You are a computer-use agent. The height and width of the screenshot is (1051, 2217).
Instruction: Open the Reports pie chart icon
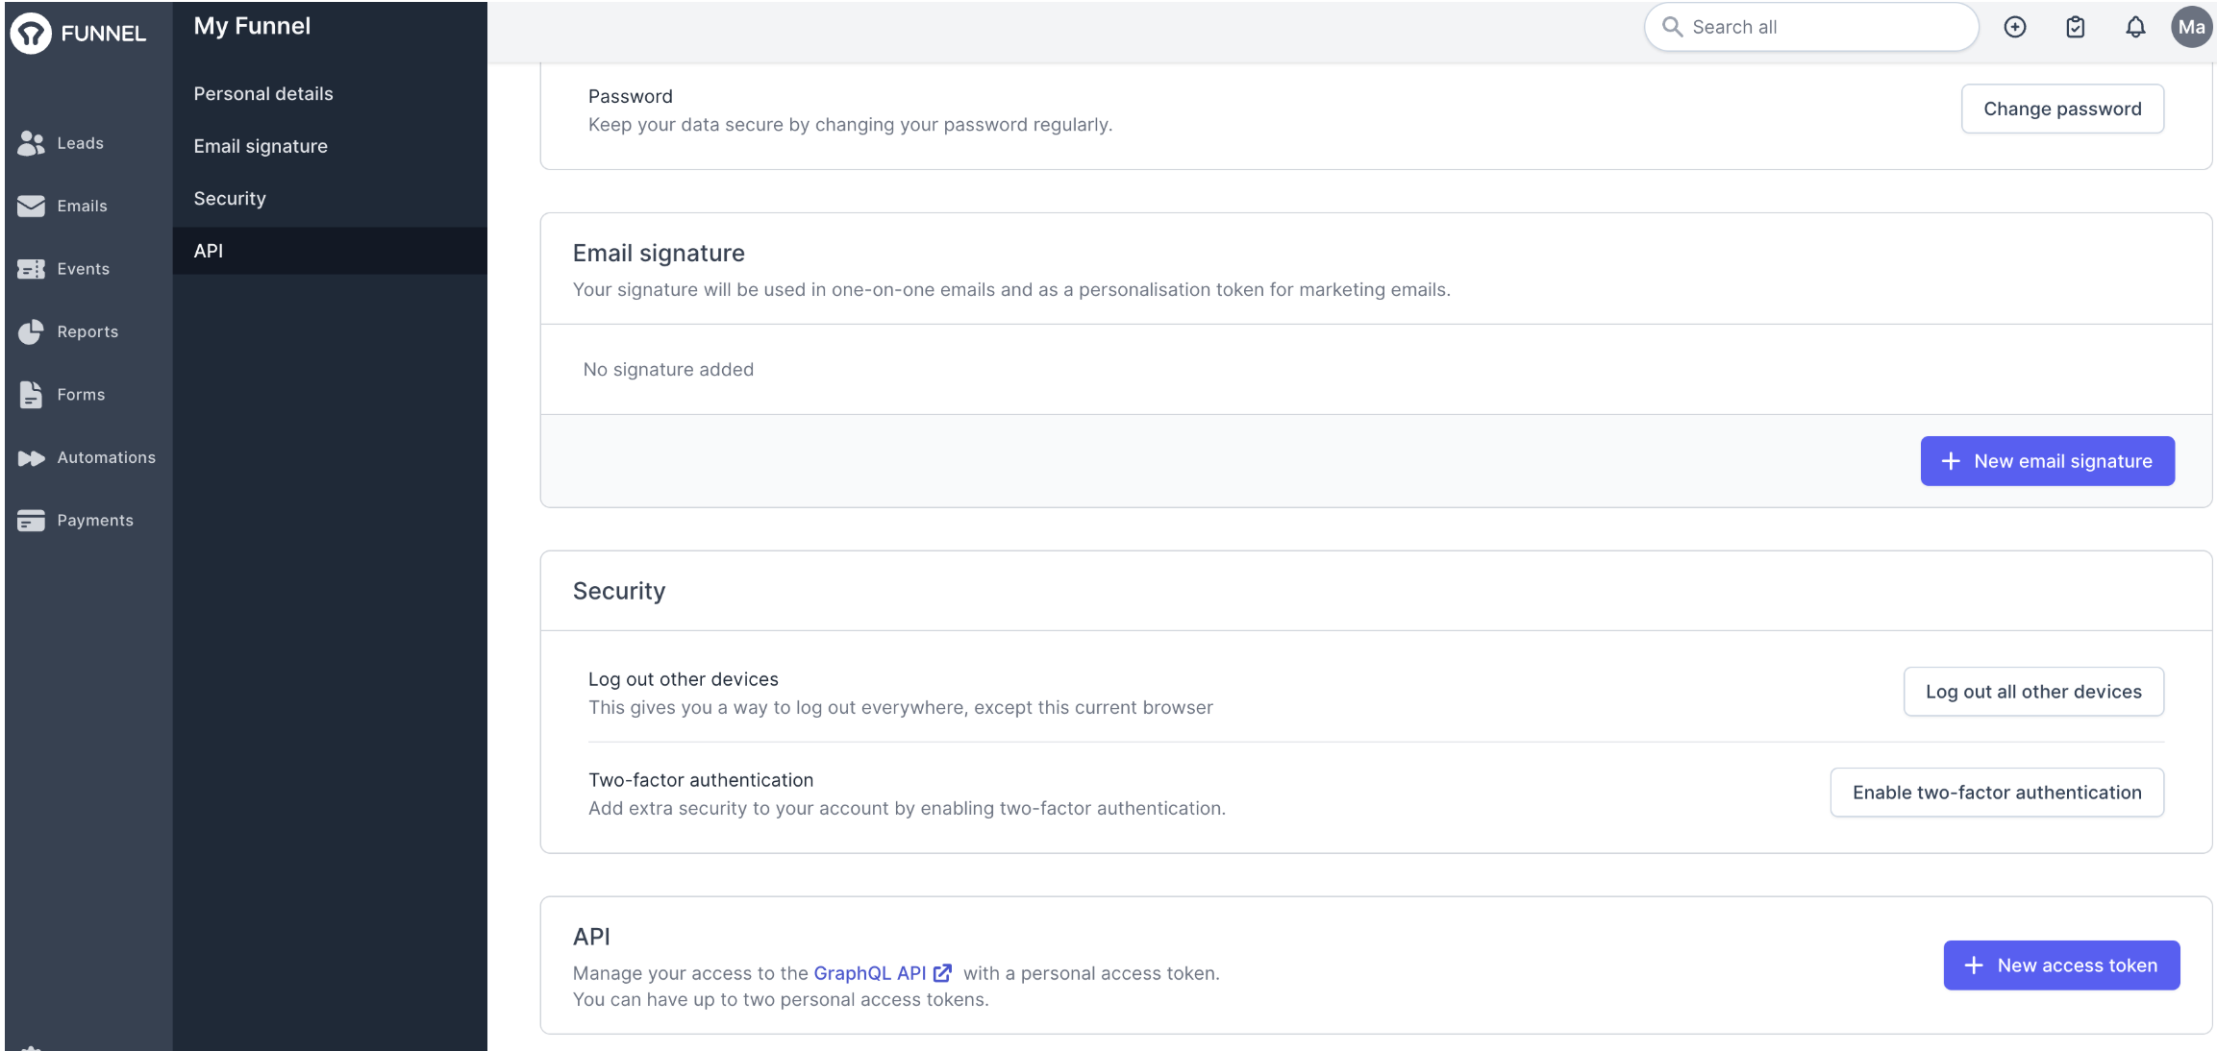tap(31, 331)
